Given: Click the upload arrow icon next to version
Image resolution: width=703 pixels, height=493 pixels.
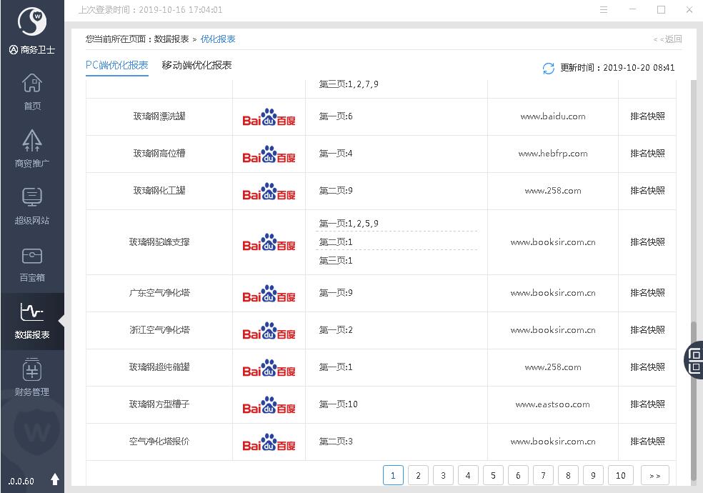Looking at the screenshot, I should (x=55, y=480).
